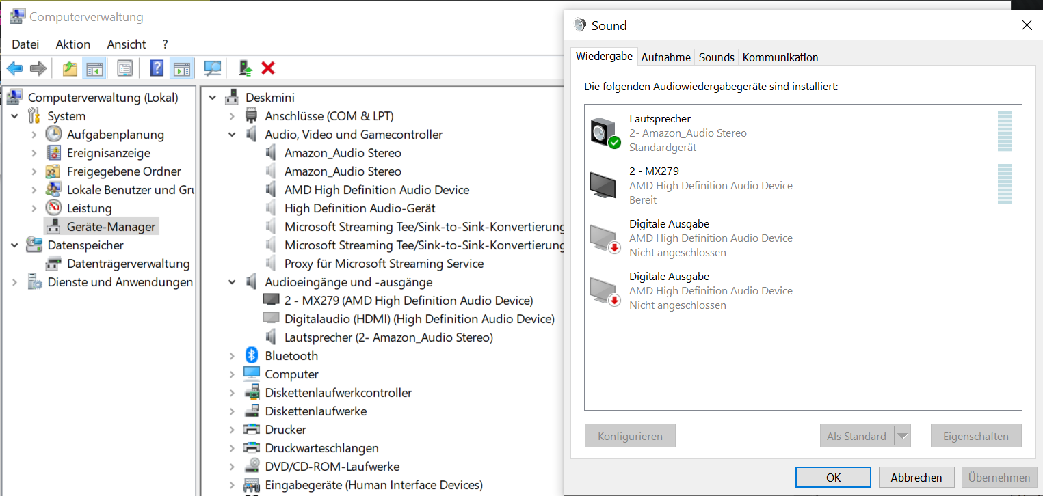Select Datenträgerverwaltung in the left tree
The image size is (1043, 496).
click(128, 264)
